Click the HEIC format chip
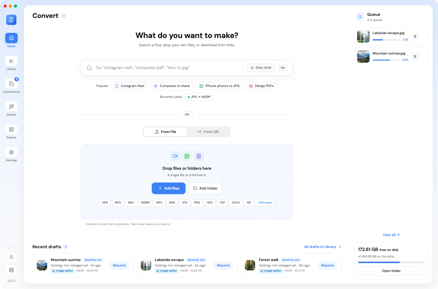The width and height of the screenshot is (438, 289). [x=210, y=203]
